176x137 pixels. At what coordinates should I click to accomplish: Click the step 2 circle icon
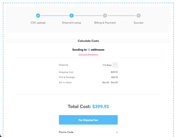click(71, 16)
